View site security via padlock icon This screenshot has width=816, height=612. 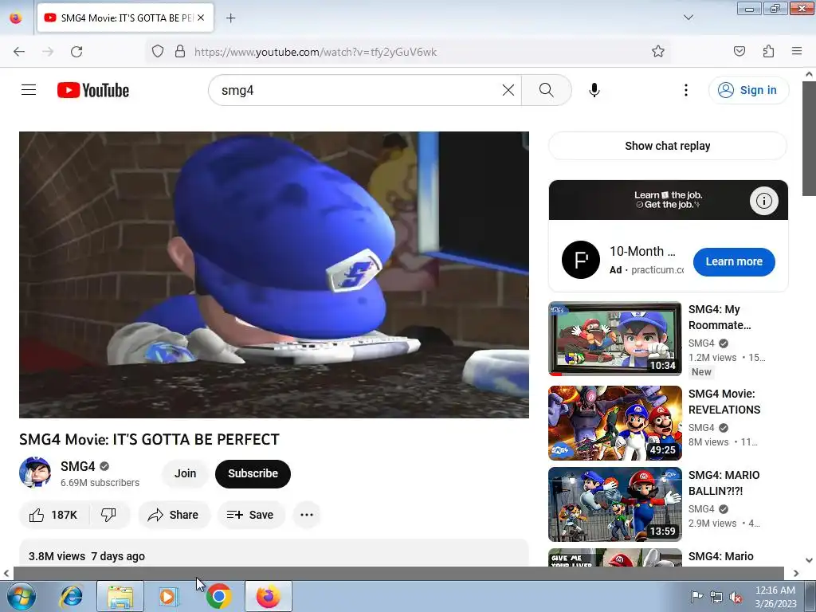[x=180, y=52]
